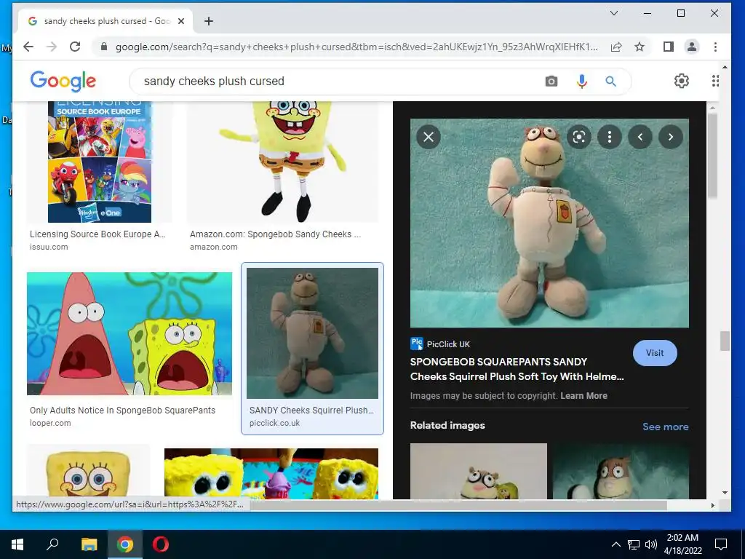The width and height of the screenshot is (745, 559).
Task: Open Spongebob Squarepants Sandy title link
Action: click(517, 369)
